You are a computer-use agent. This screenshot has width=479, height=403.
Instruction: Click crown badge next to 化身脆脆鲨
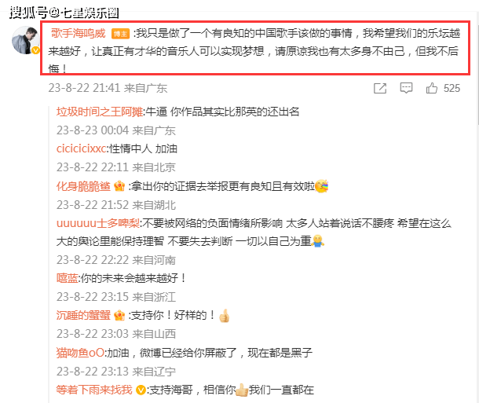(x=119, y=185)
